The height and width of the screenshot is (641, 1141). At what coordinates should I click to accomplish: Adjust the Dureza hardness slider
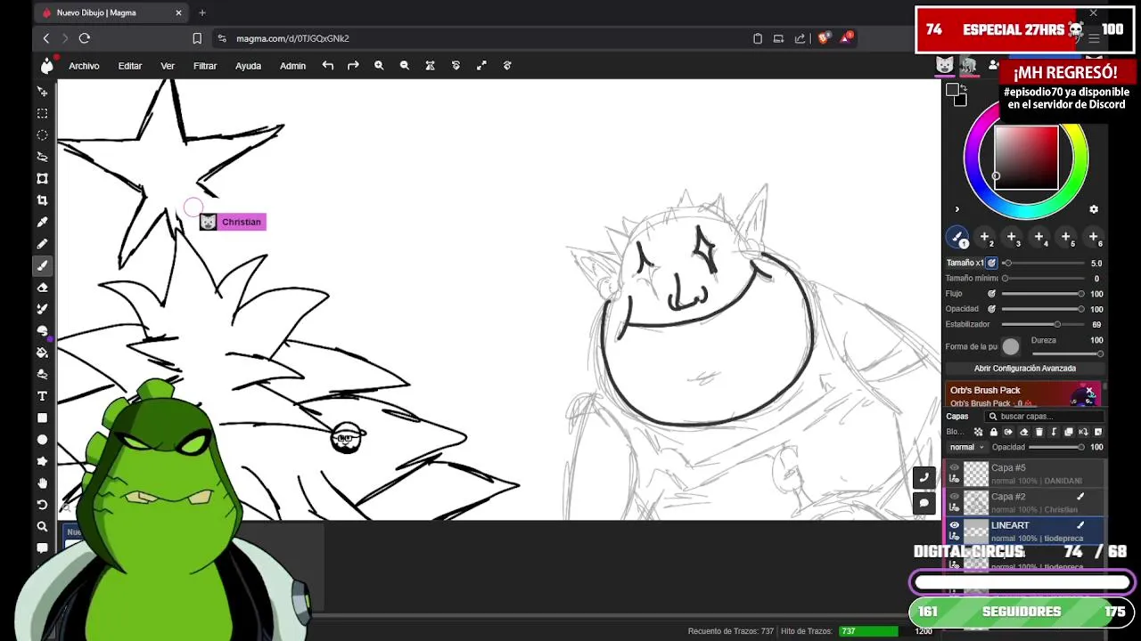coord(1067,353)
